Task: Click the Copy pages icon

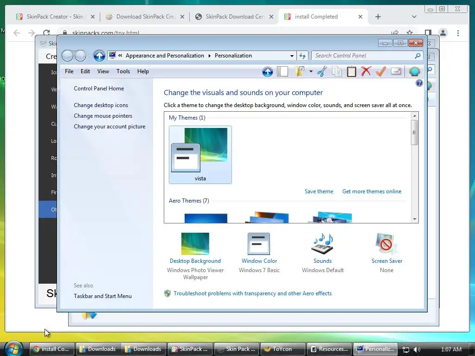Action: pos(337,72)
